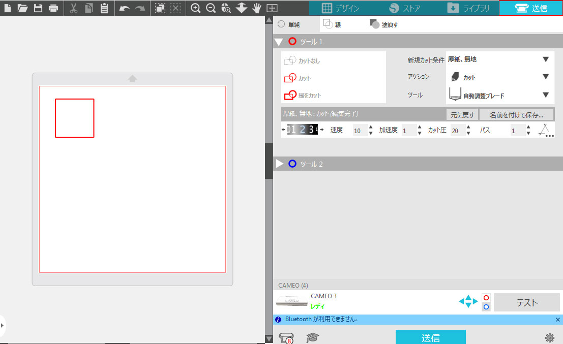Select the pan hand tool
This screenshot has width=563, height=344.
(x=257, y=8)
